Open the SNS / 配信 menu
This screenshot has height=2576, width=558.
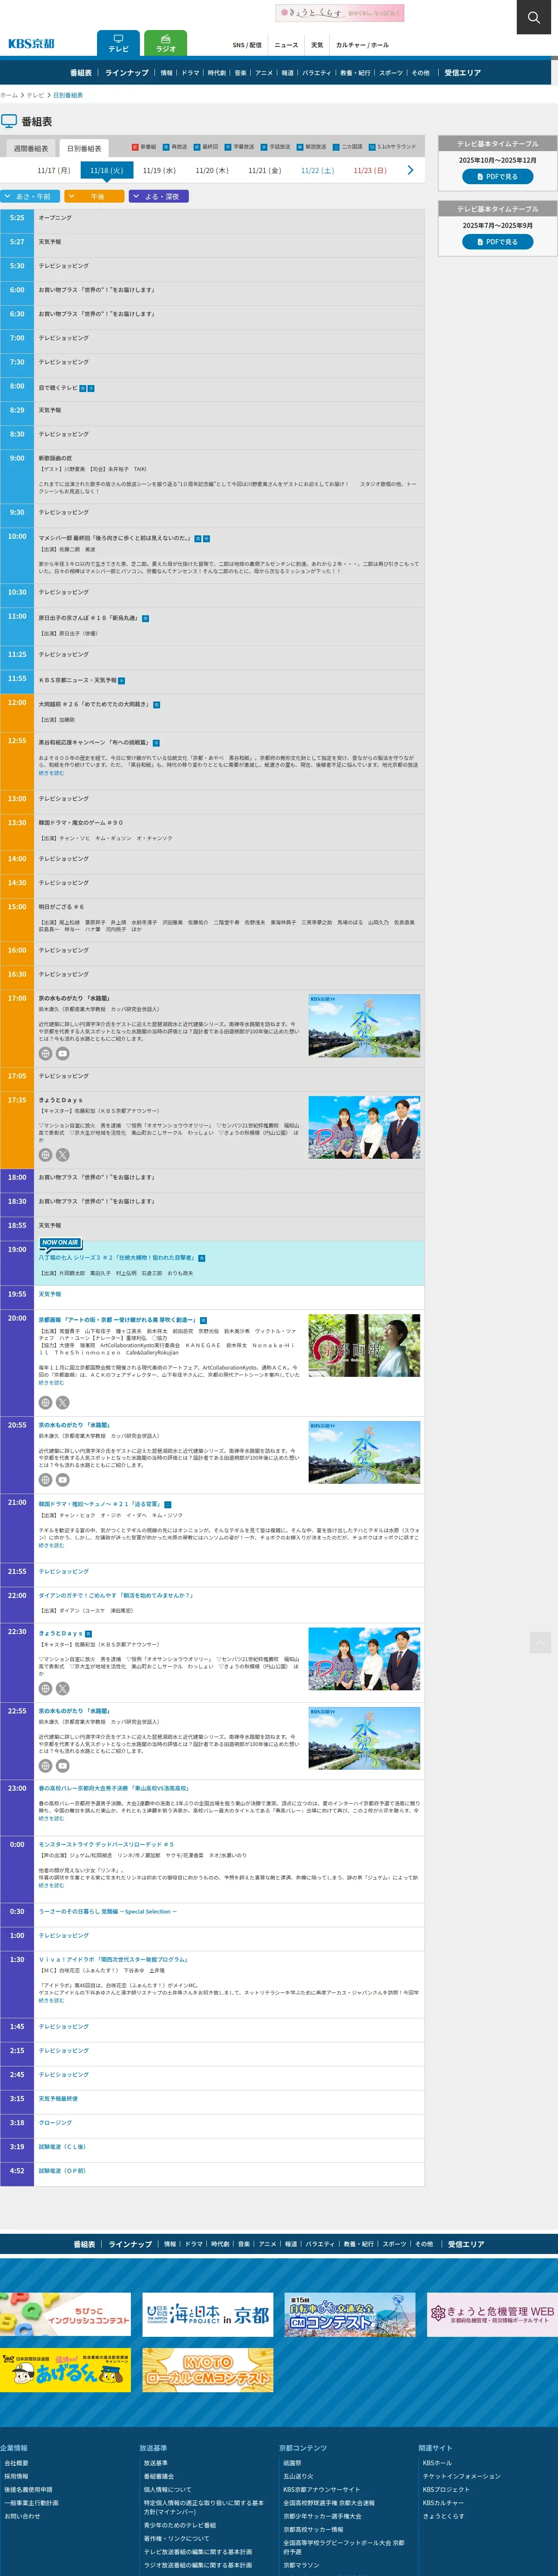pos(247,45)
